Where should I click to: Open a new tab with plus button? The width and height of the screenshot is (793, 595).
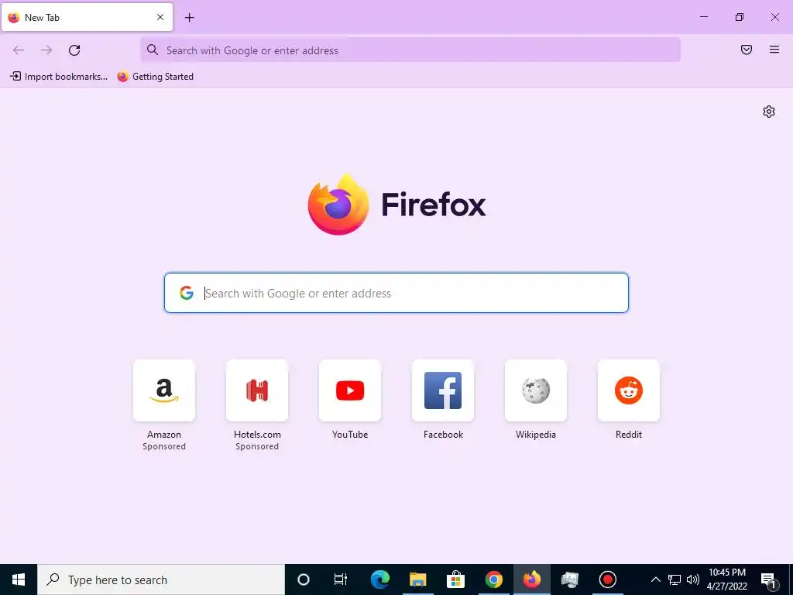189,18
